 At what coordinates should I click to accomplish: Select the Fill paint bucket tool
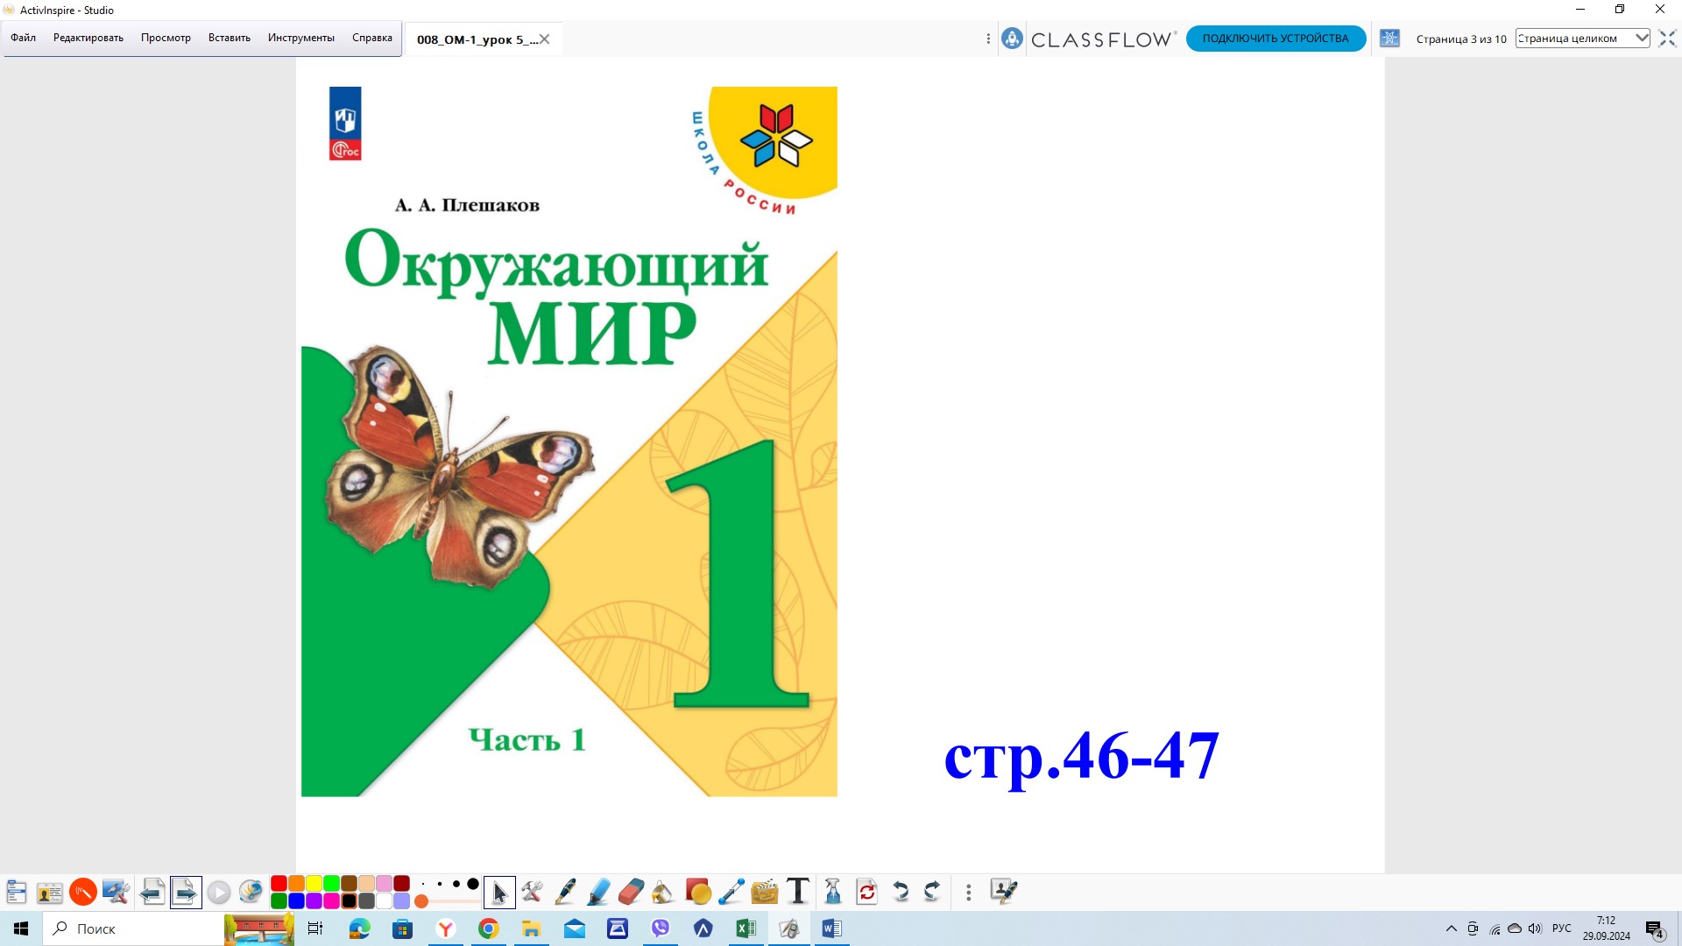663,893
